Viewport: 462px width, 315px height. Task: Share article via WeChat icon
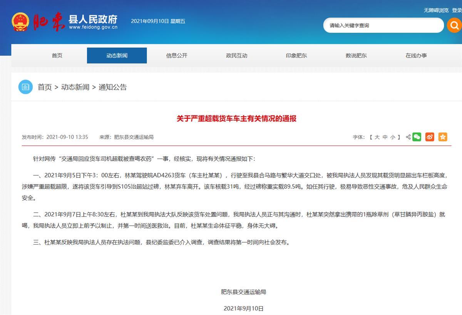pos(417,137)
